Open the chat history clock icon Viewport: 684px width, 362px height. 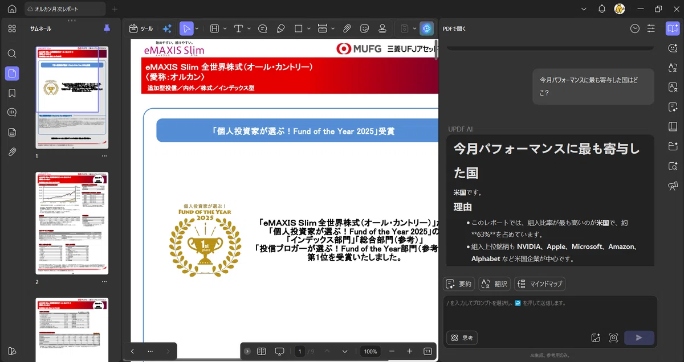[x=635, y=28]
